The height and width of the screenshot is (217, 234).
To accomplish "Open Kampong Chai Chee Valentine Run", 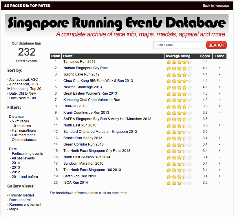I will click(x=92, y=100).
